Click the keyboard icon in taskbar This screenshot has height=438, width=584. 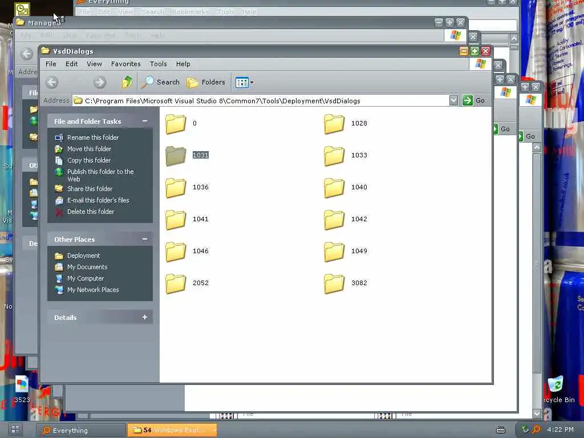[501, 430]
